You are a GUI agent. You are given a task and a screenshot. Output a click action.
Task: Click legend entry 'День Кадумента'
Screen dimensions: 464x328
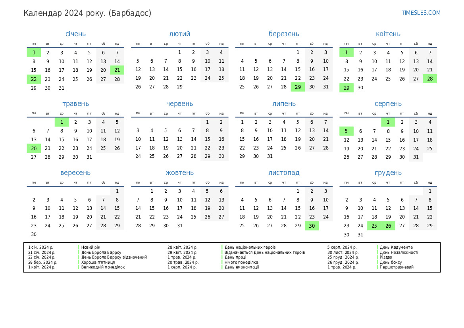click(396, 247)
